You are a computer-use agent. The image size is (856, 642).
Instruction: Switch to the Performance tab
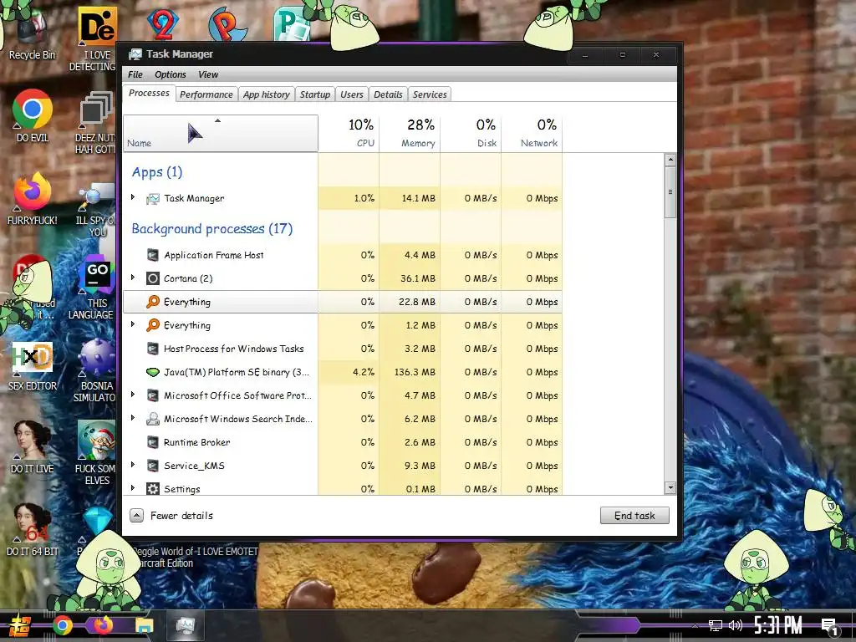(x=206, y=94)
